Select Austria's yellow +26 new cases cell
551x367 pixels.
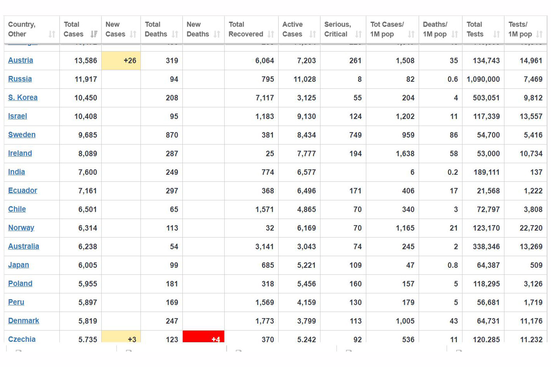pos(121,60)
